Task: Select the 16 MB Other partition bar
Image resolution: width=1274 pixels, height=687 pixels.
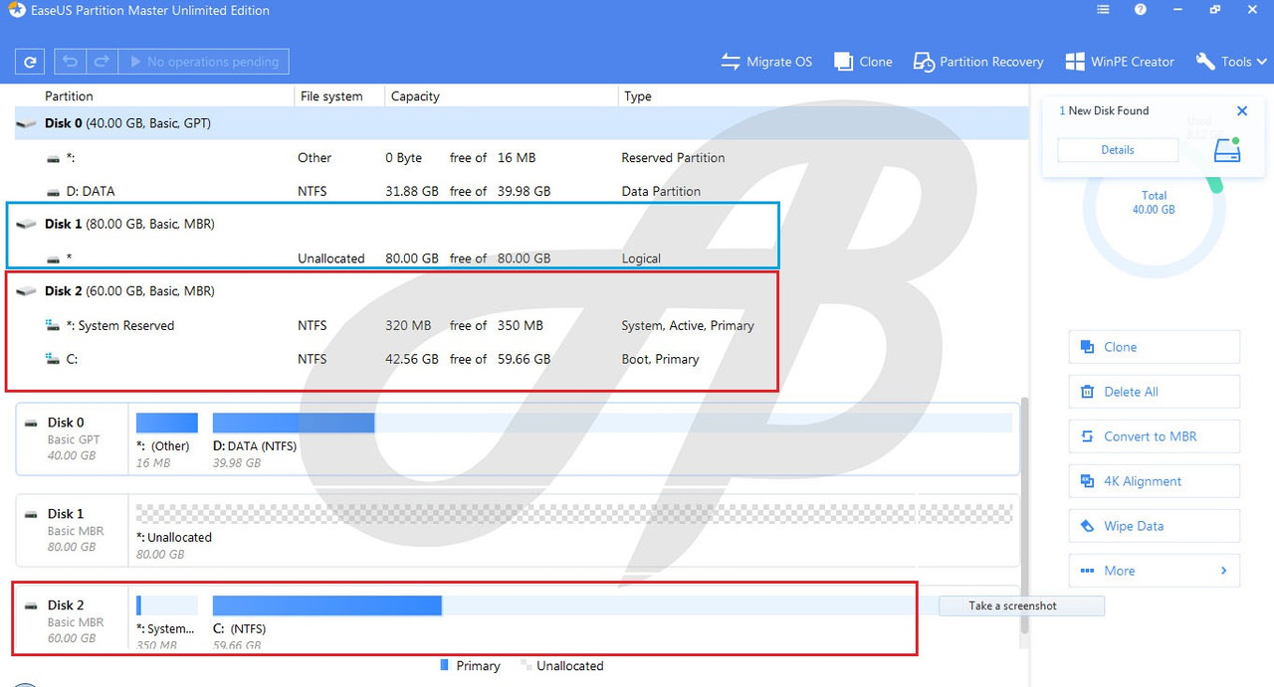Action: click(x=167, y=423)
